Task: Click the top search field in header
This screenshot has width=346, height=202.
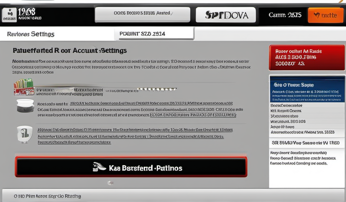Action: pyautogui.click(x=142, y=14)
